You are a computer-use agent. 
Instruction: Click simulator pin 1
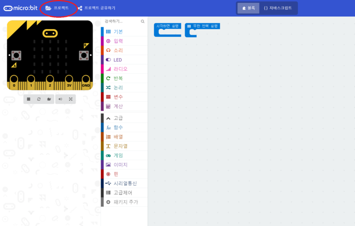(31, 82)
